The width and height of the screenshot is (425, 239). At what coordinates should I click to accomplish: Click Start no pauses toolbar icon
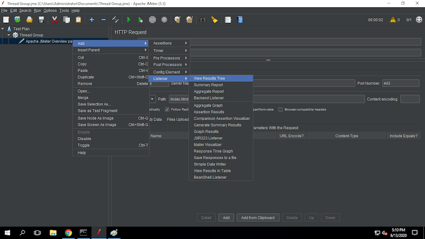pyautogui.click(x=140, y=20)
